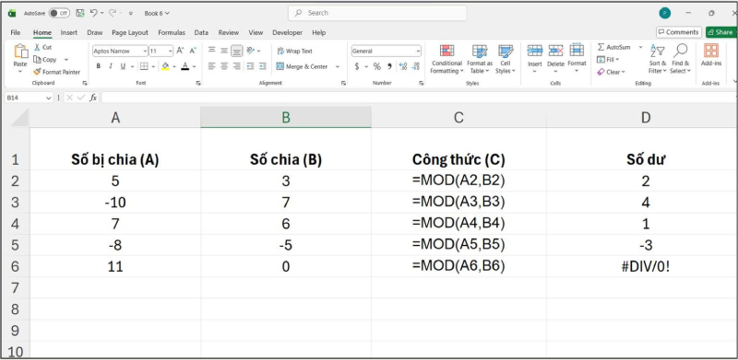Apply yellow fill color bucket

point(165,66)
